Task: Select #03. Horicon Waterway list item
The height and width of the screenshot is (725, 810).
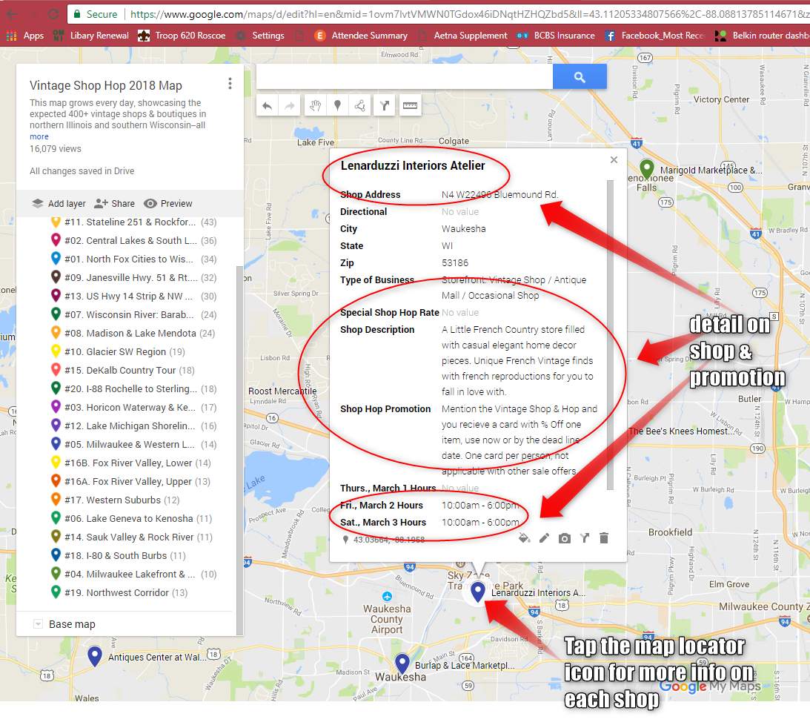Action: pyautogui.click(x=133, y=408)
